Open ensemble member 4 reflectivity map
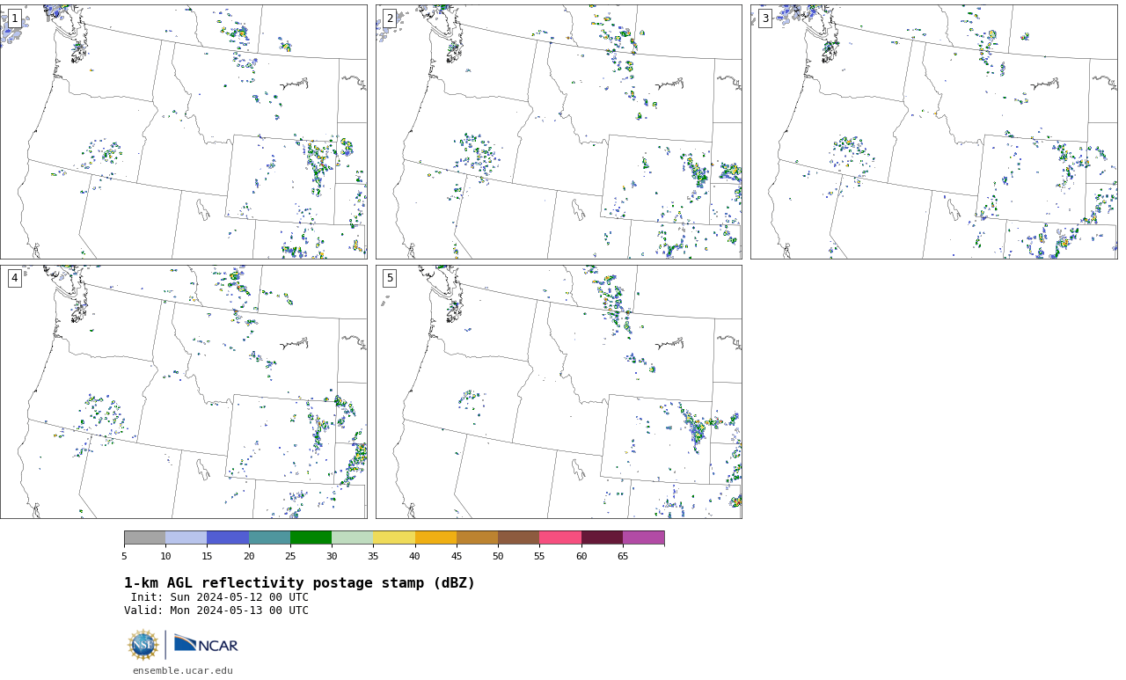 tap(184, 392)
